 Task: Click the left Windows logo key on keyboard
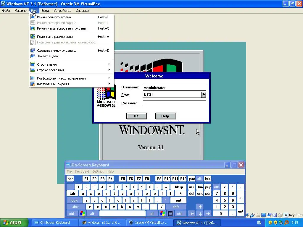pos(83,213)
